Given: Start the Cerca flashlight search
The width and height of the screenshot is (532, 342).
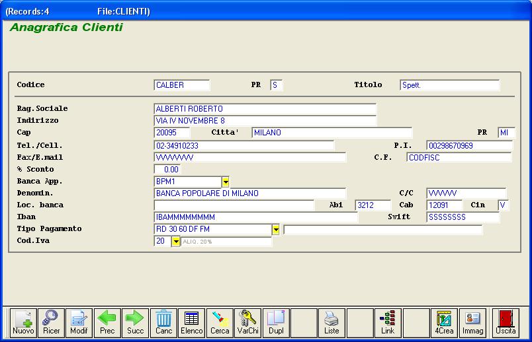Looking at the screenshot, I should pyautogui.click(x=220, y=323).
